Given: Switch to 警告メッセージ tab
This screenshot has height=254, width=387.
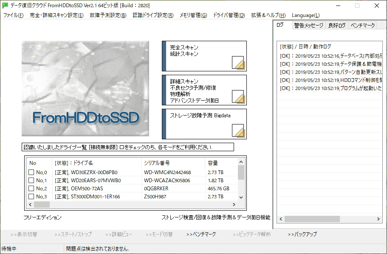Looking at the screenshot, I should pos(309,25).
